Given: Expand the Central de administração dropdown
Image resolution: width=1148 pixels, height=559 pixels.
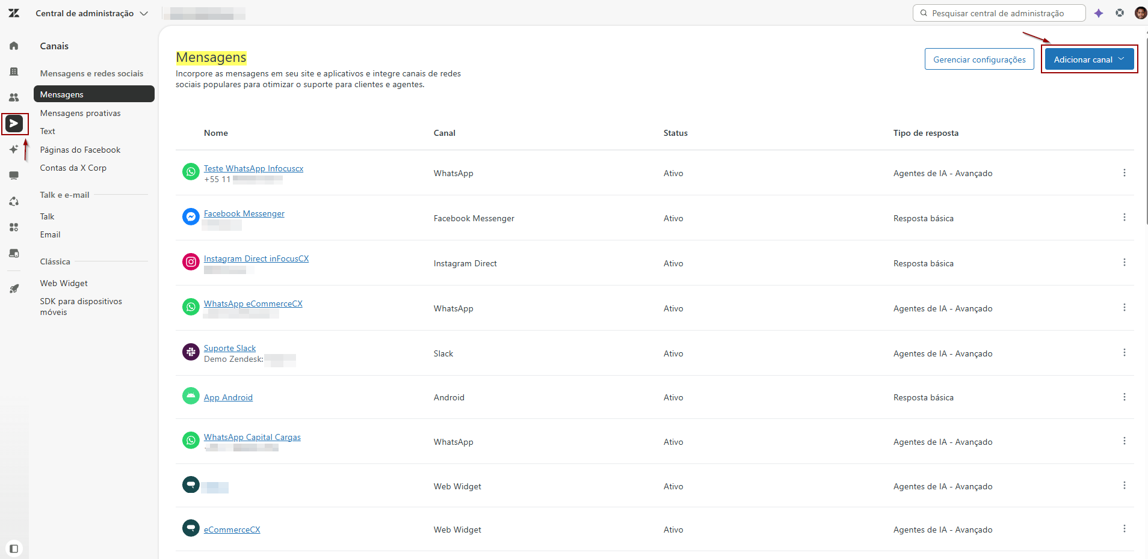Looking at the screenshot, I should 91,13.
